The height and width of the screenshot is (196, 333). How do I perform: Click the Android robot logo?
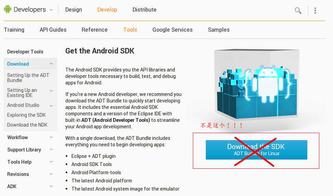coord(8,9)
